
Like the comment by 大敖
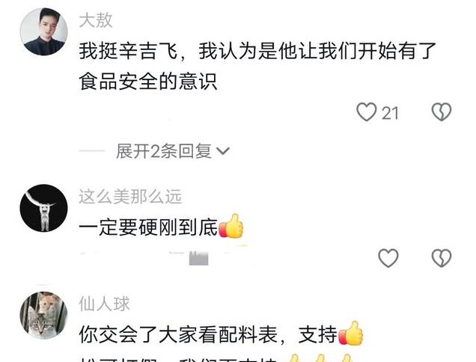click(367, 112)
